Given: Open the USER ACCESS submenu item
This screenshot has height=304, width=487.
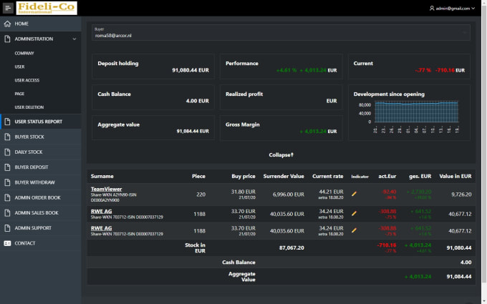Looking at the screenshot, I should (27, 80).
